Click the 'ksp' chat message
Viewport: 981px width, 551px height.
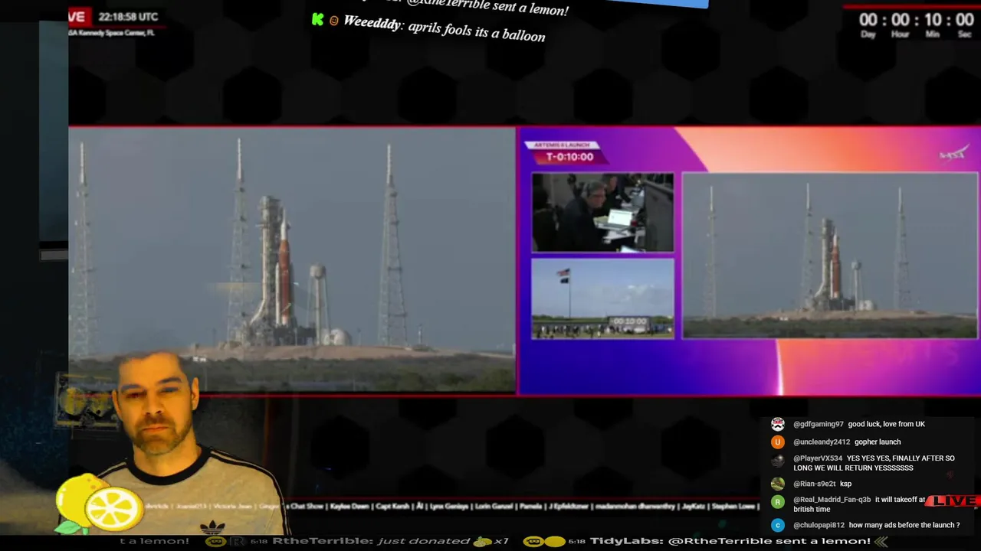pyautogui.click(x=845, y=484)
